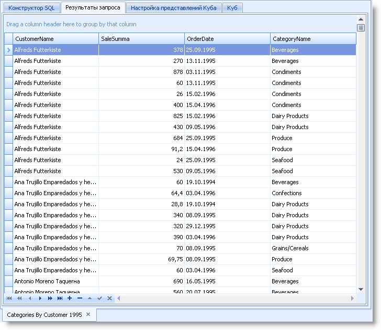The width and height of the screenshot is (381, 330).
Task: Go to first record in navigator
Action: point(9,299)
